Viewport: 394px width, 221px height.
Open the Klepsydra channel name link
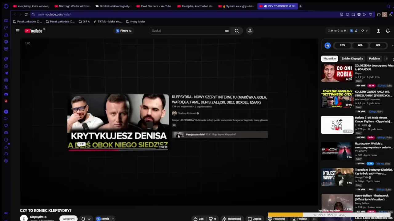point(37,217)
